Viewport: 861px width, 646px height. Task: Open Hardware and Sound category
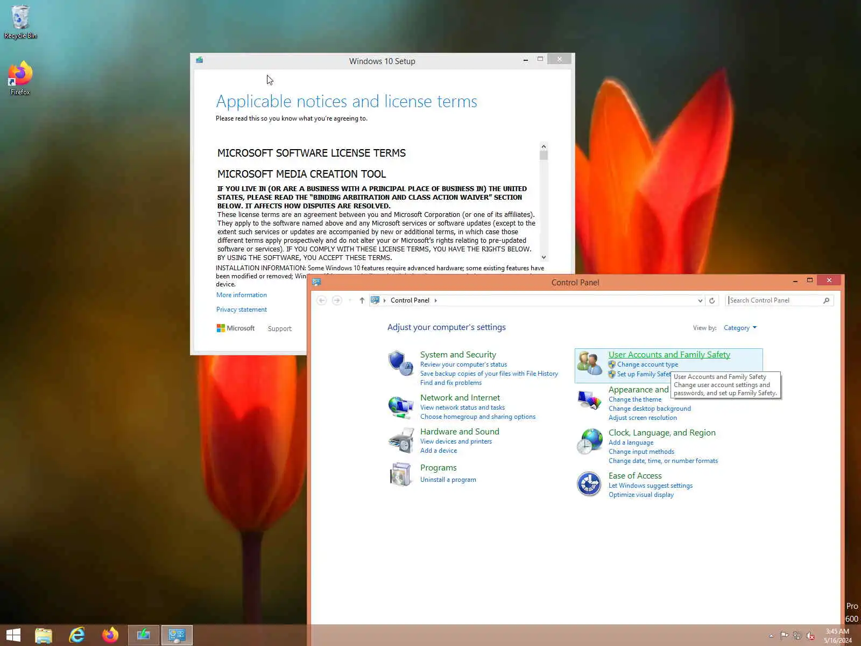coord(460,431)
